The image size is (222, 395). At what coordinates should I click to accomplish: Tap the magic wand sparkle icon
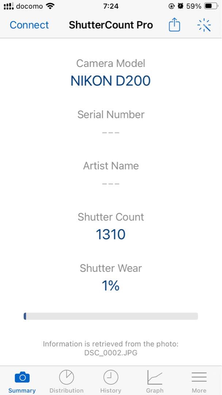[204, 25]
